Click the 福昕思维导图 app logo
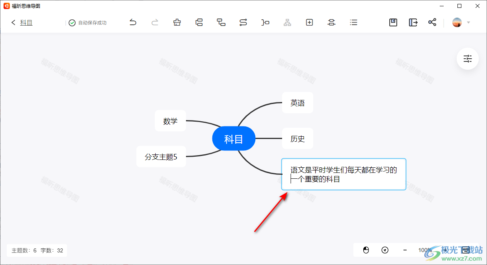 coord(7,6)
